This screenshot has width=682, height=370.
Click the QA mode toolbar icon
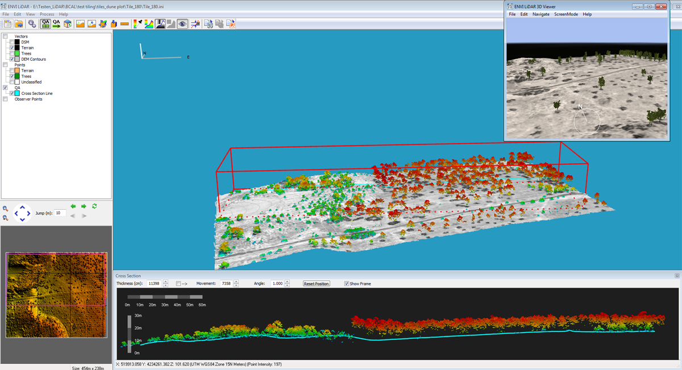click(45, 24)
